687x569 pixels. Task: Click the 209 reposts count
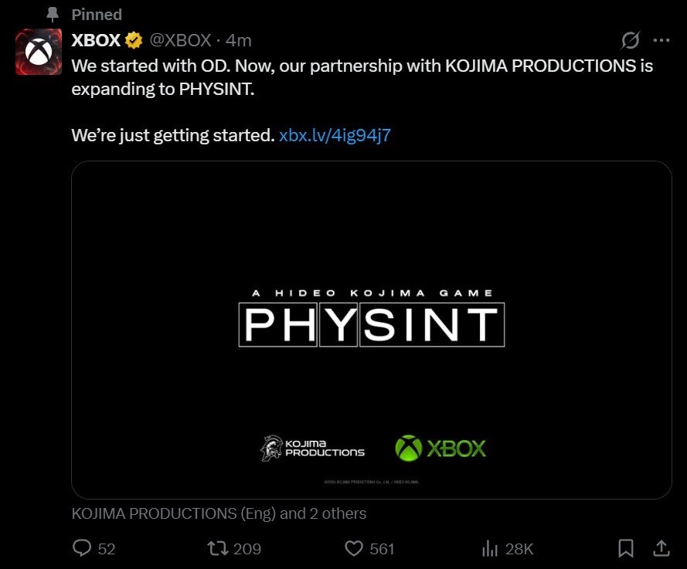tap(247, 549)
